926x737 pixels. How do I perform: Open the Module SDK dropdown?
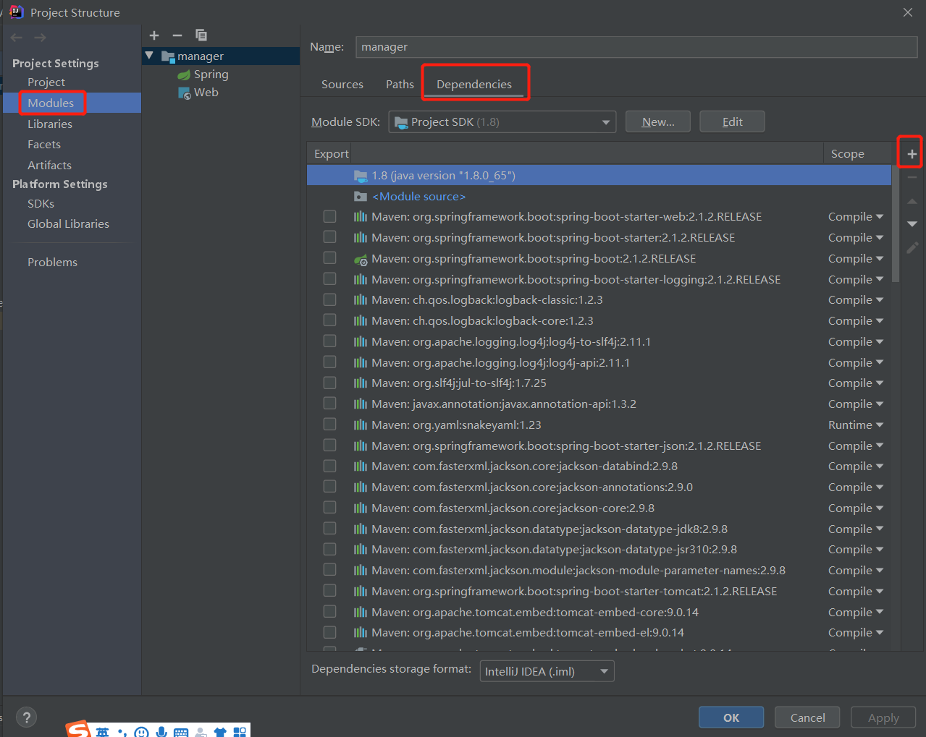pos(502,122)
